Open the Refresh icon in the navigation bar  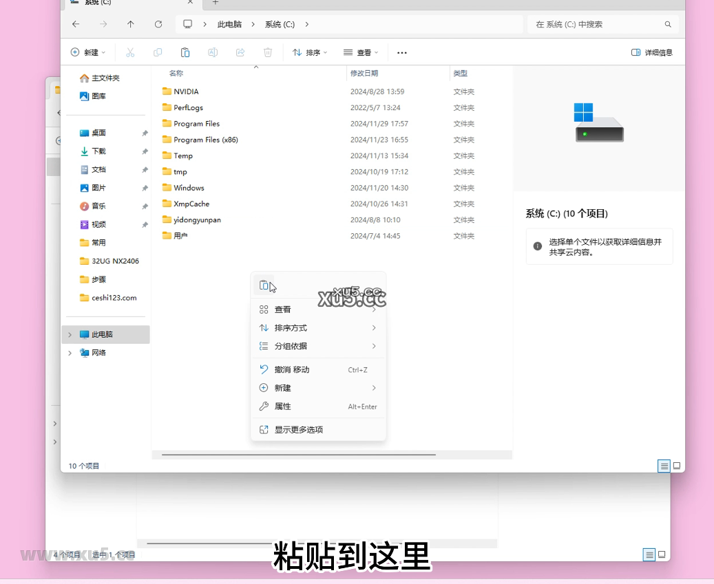click(158, 24)
